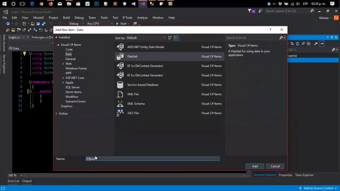
Task: Expand the Apple category node
Action: pyautogui.click(x=63, y=83)
